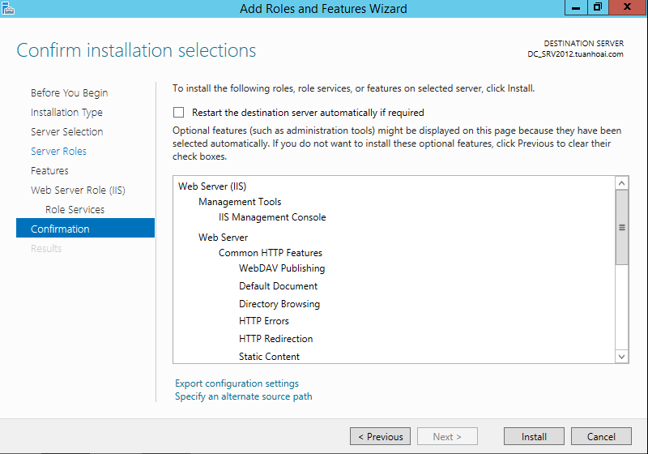Click Directory Browsing entry
Viewport: 648px width, 454px height.
[279, 304]
